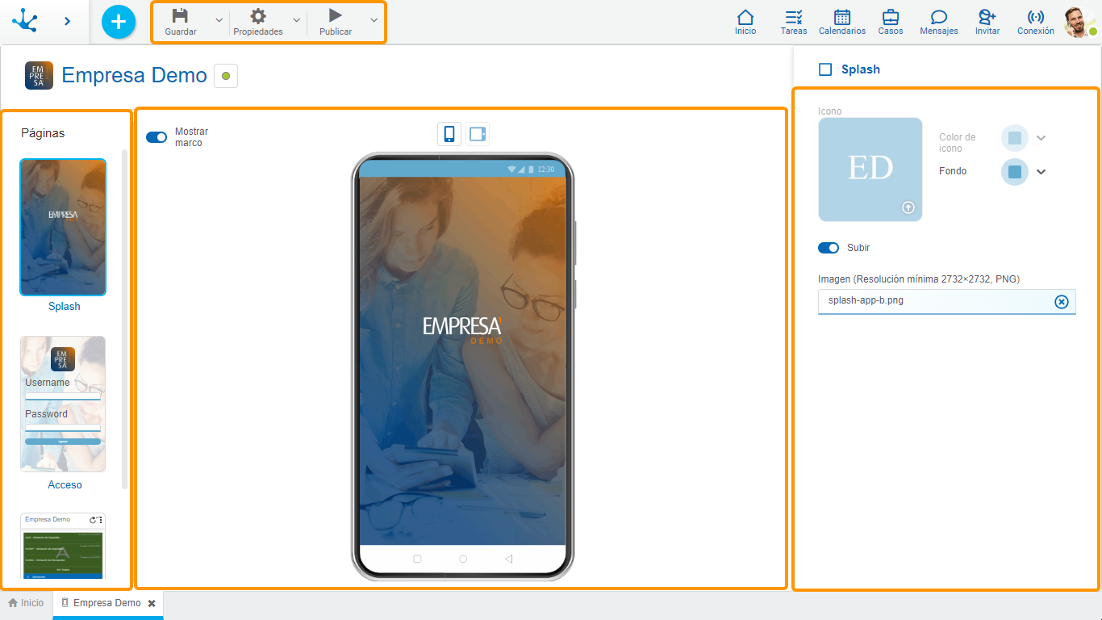This screenshot has width=1102, height=620.
Task: Expand the Fondo color dropdown
Action: point(1041,172)
